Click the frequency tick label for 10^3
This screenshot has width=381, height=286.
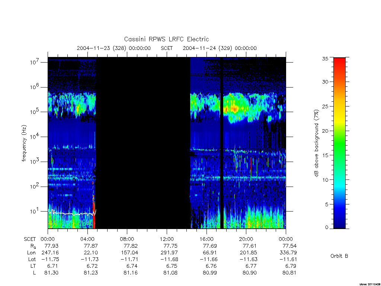click(35, 162)
